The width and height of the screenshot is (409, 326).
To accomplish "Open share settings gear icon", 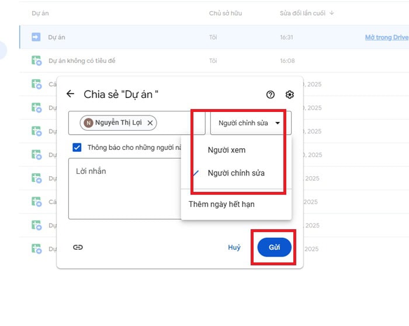I will click(x=289, y=94).
